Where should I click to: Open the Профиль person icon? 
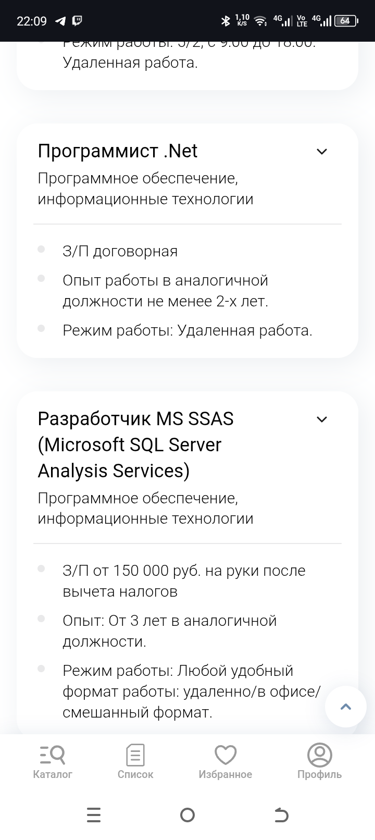(x=319, y=755)
